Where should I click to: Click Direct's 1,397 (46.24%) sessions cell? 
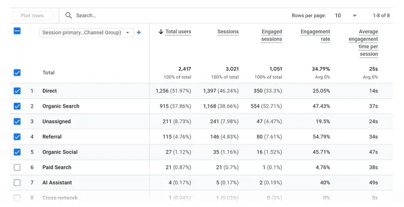221,91
